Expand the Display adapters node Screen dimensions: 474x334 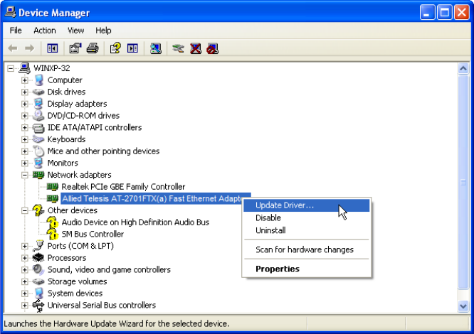click(x=25, y=104)
